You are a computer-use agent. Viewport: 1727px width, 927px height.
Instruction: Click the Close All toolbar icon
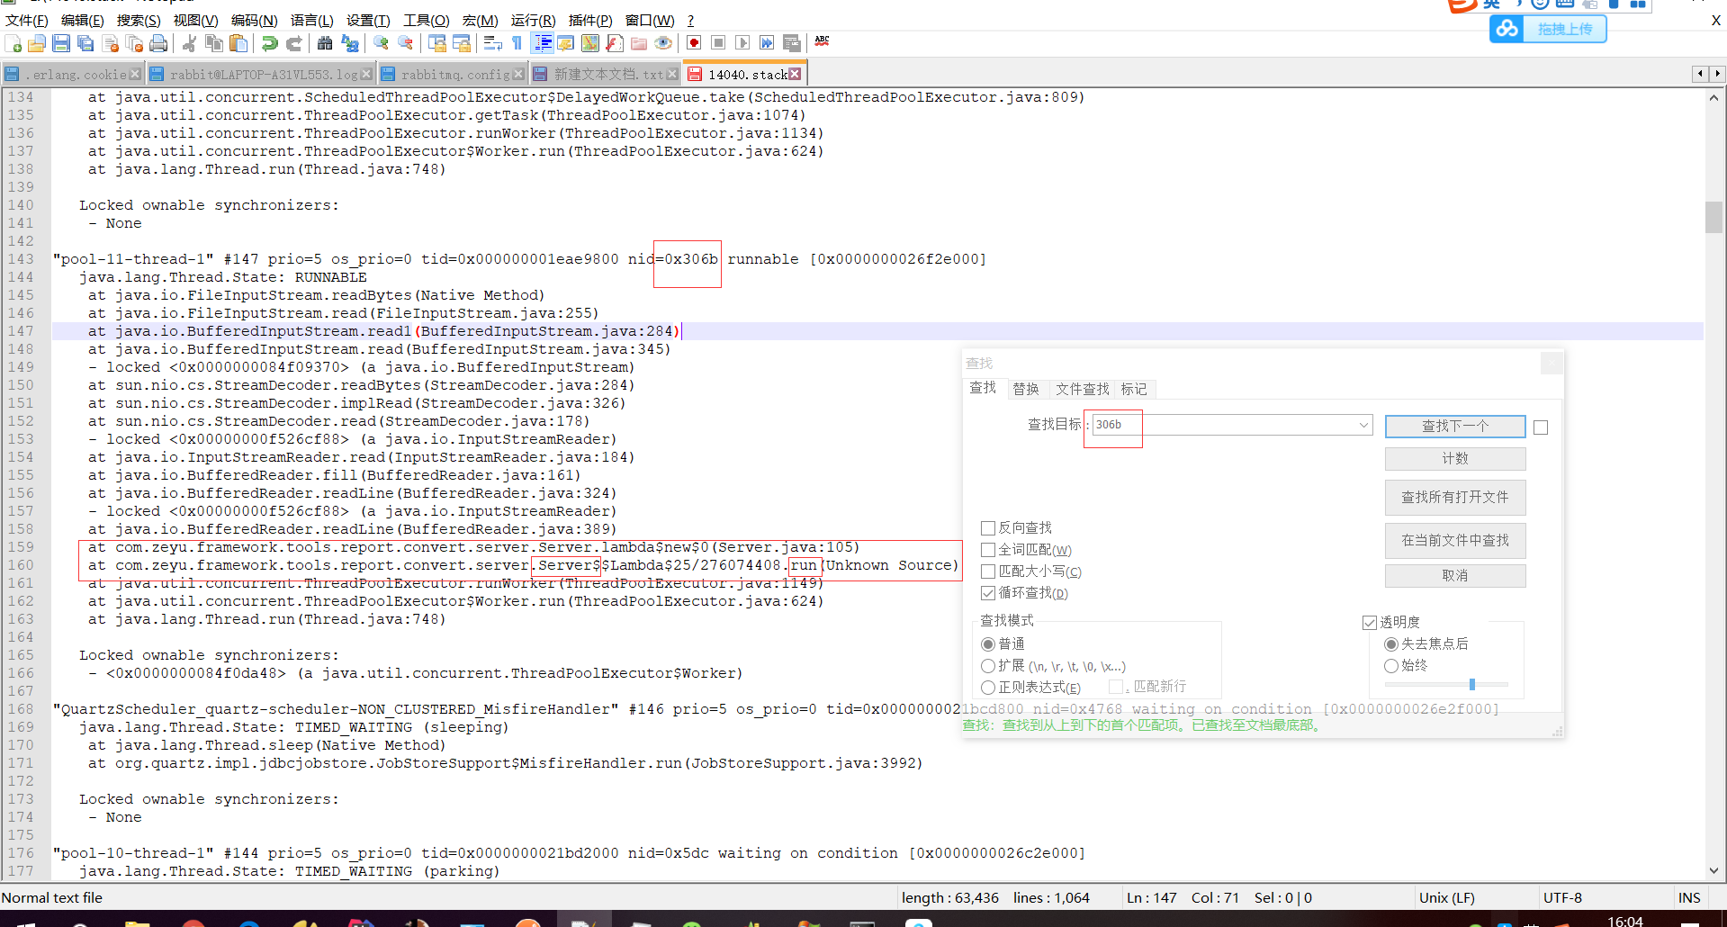tap(135, 43)
